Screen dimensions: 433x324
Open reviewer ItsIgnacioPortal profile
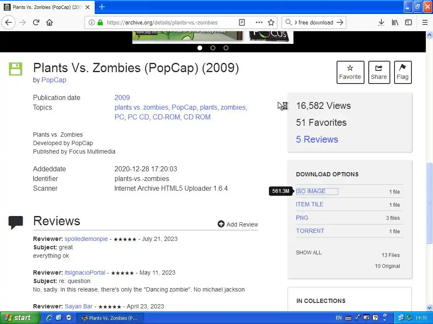click(x=85, y=273)
